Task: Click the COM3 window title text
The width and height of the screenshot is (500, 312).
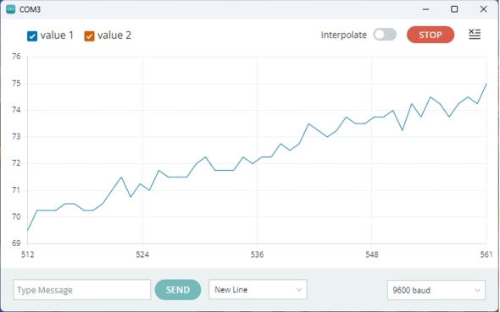Action: point(30,9)
